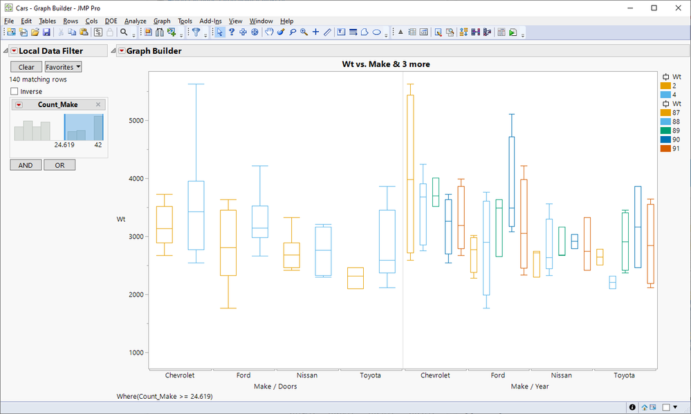Select the Scroller target tool
Image resolution: width=691 pixels, height=414 pixels.
tap(255, 32)
